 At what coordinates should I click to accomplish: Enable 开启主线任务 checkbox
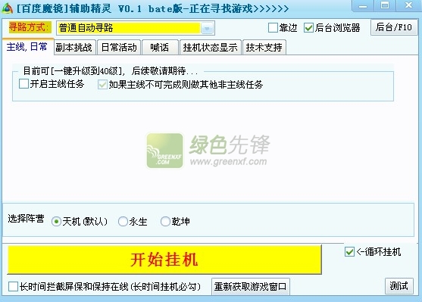(x=23, y=83)
